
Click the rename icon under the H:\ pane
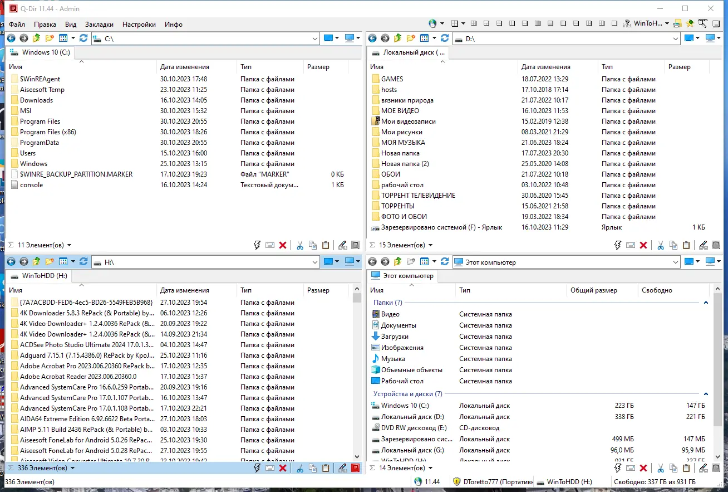pyautogui.click(x=270, y=468)
